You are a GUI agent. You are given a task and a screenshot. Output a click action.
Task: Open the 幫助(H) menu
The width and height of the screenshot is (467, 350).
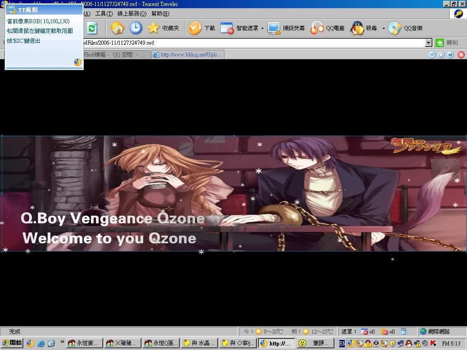[x=160, y=14]
